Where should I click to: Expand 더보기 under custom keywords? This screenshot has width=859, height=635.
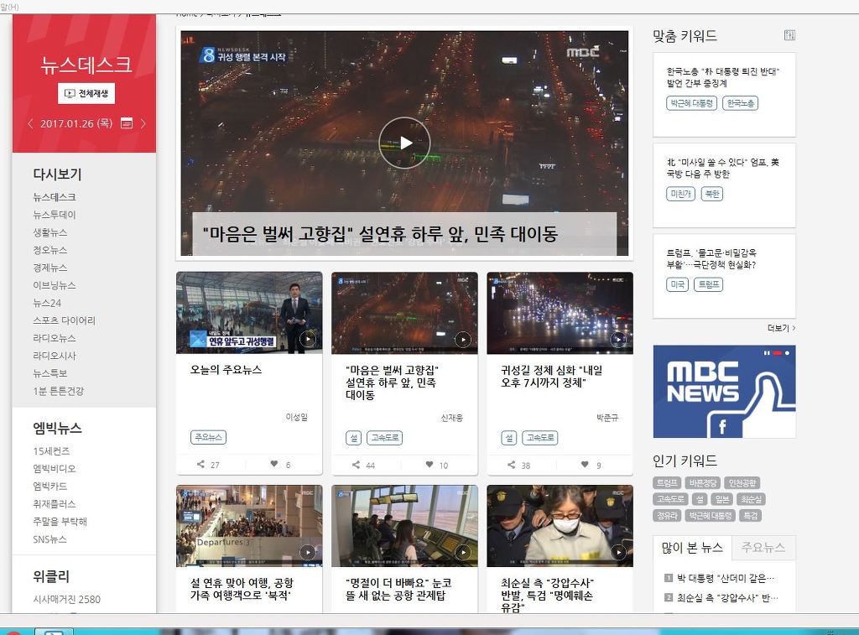(x=781, y=328)
